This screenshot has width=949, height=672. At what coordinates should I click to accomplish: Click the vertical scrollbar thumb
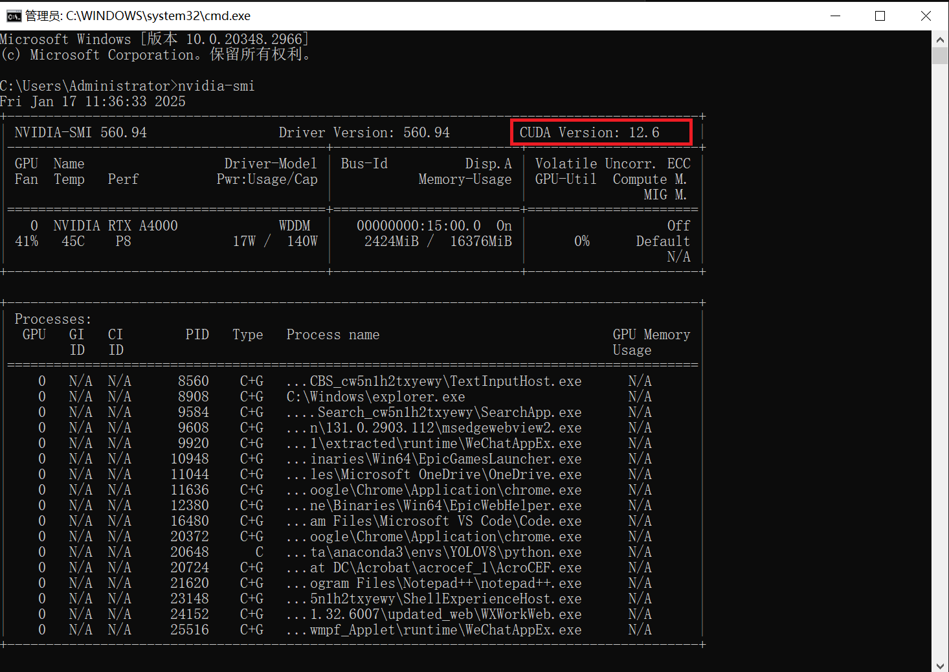(x=940, y=56)
